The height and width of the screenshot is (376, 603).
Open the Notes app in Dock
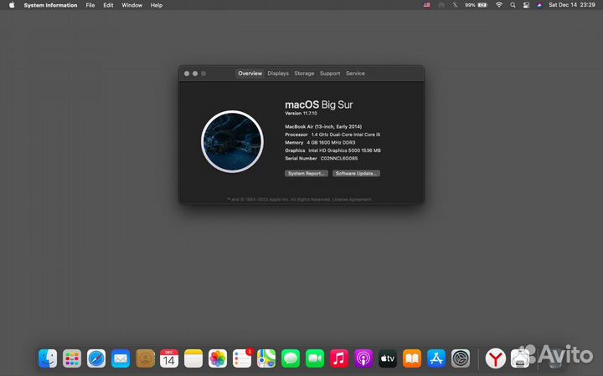(193, 358)
